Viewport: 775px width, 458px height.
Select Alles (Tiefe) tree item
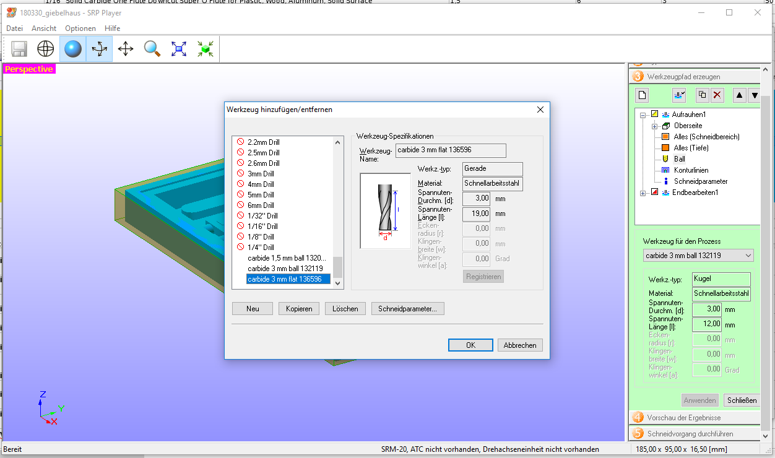[691, 148]
